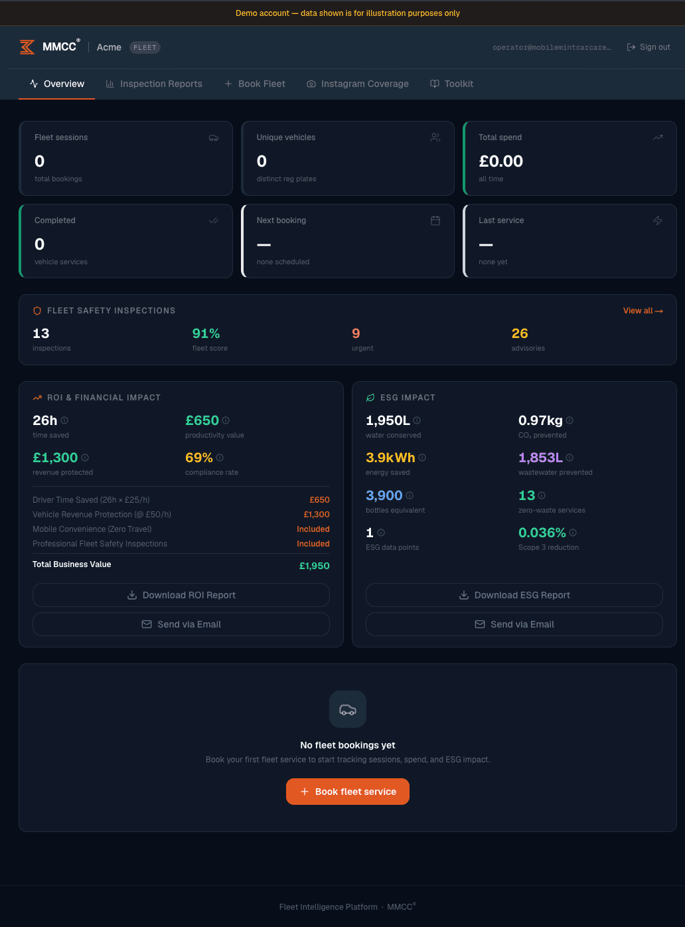Click the trend icon beside ROI & Financial Impact

pos(37,398)
